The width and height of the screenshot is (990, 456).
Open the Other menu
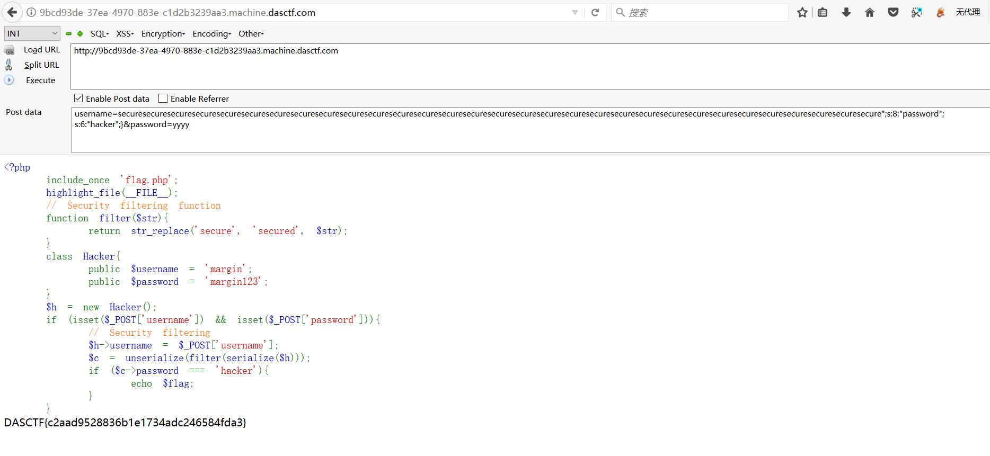251,33
